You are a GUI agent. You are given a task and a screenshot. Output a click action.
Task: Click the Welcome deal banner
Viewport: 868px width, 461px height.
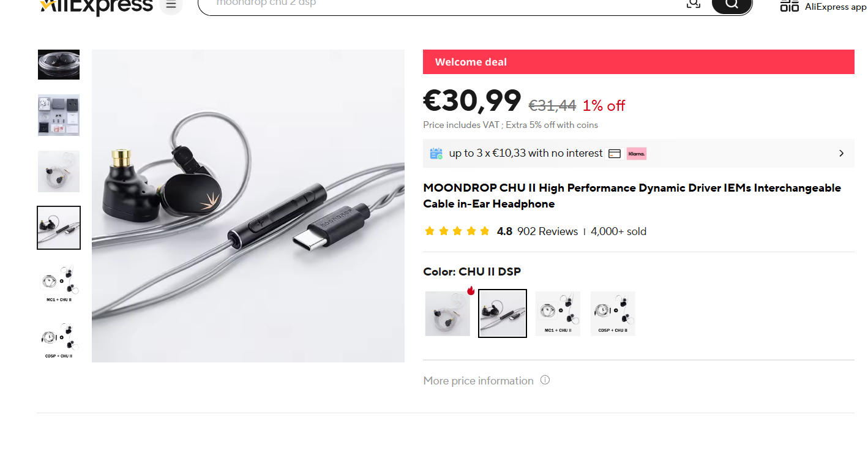pos(638,62)
